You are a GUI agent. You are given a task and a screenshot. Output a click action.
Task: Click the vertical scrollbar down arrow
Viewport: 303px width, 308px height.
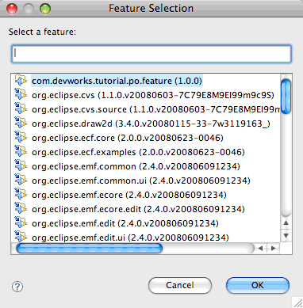(286, 235)
